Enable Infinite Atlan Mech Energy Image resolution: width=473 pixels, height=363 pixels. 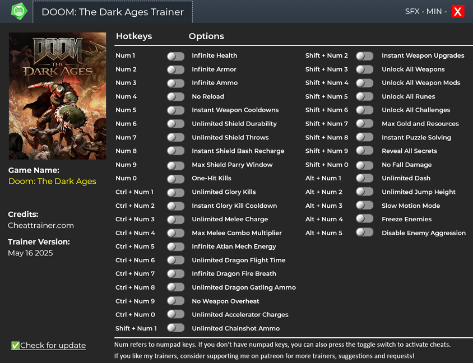175,246
